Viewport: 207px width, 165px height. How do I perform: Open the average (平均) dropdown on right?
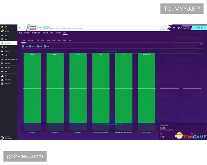200,44
